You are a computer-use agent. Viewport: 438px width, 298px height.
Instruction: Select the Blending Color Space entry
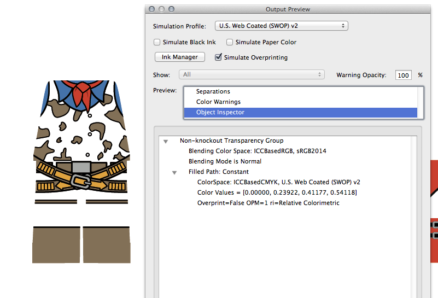pos(257,151)
